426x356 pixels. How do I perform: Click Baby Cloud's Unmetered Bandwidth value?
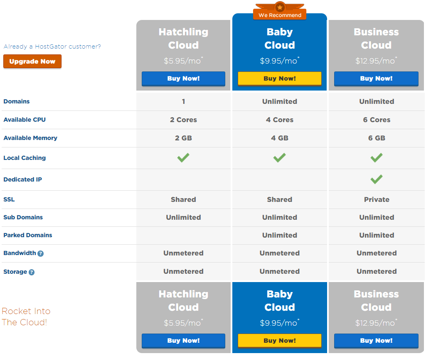click(x=280, y=253)
